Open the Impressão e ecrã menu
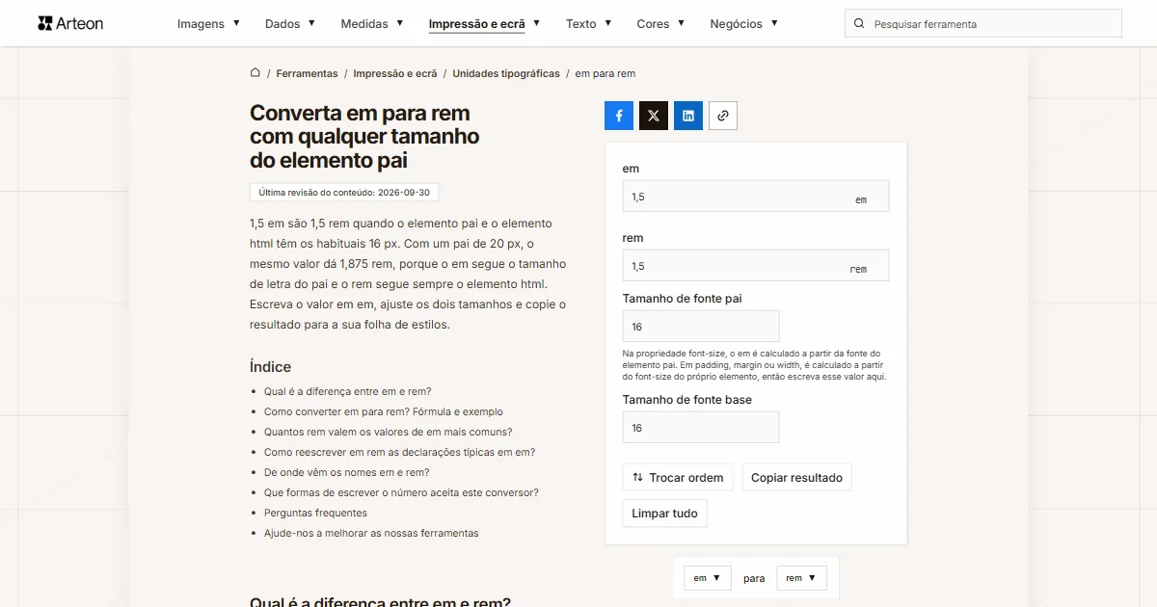The width and height of the screenshot is (1157, 607). [484, 24]
